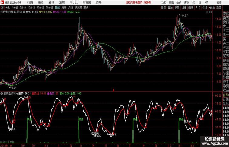Click the 画线 drawing toolbar button

tap(191, 8)
